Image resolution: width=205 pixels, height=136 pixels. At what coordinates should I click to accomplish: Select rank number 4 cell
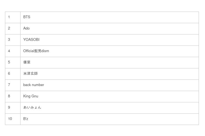point(9,51)
